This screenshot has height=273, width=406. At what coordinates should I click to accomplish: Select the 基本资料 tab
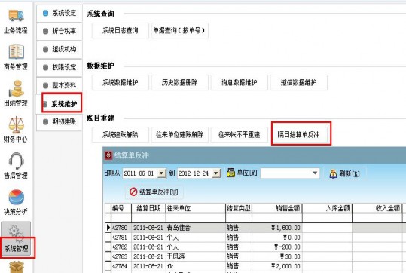click(60, 85)
